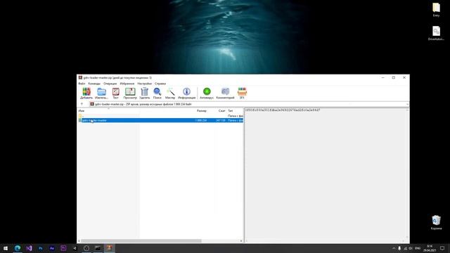
Task: Click the archive path address field
Action: click(247, 104)
